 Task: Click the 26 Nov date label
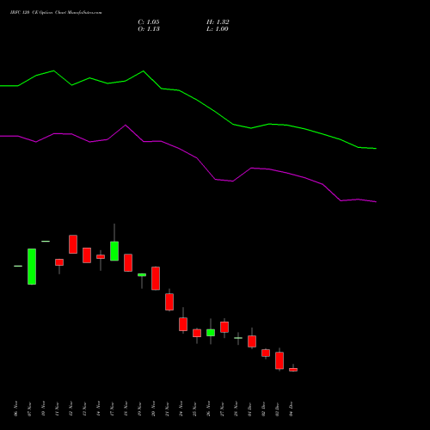[208, 408]
